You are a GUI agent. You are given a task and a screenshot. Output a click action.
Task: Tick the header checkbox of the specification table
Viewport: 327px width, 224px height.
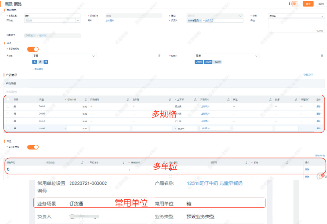pyautogui.click(x=8, y=100)
